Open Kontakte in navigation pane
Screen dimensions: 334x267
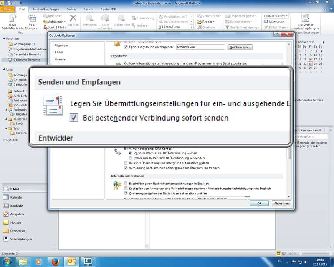13,206
